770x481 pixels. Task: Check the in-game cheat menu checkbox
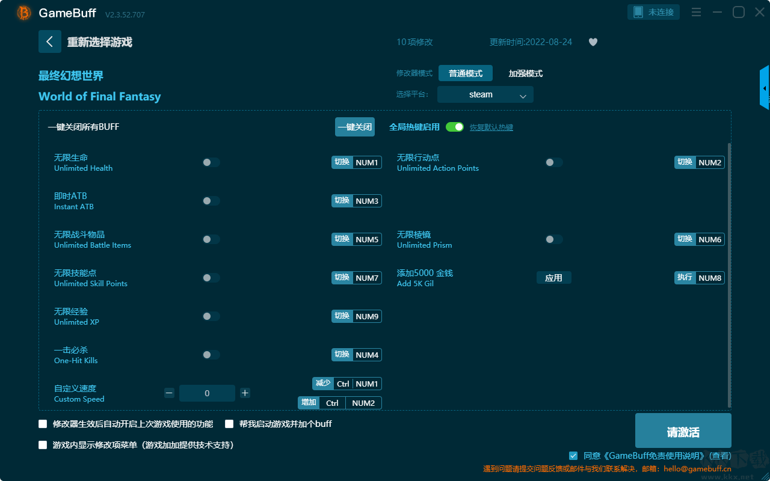43,445
